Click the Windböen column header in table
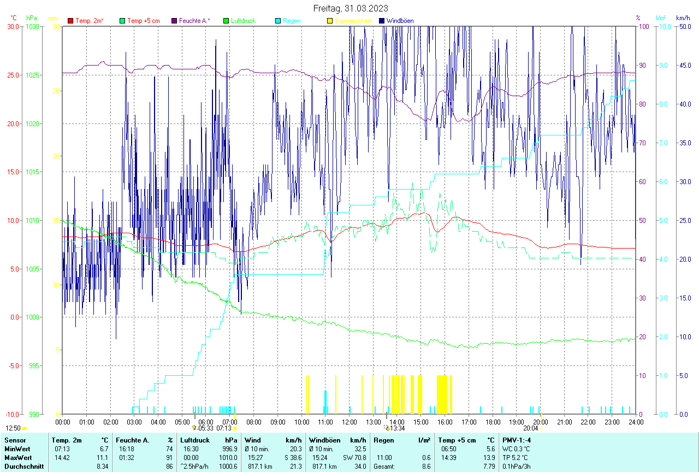 click(x=325, y=440)
